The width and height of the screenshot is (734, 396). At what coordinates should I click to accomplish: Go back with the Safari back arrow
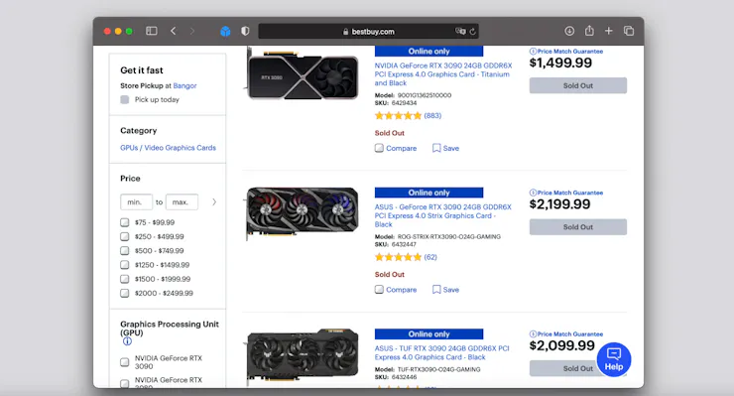(174, 31)
